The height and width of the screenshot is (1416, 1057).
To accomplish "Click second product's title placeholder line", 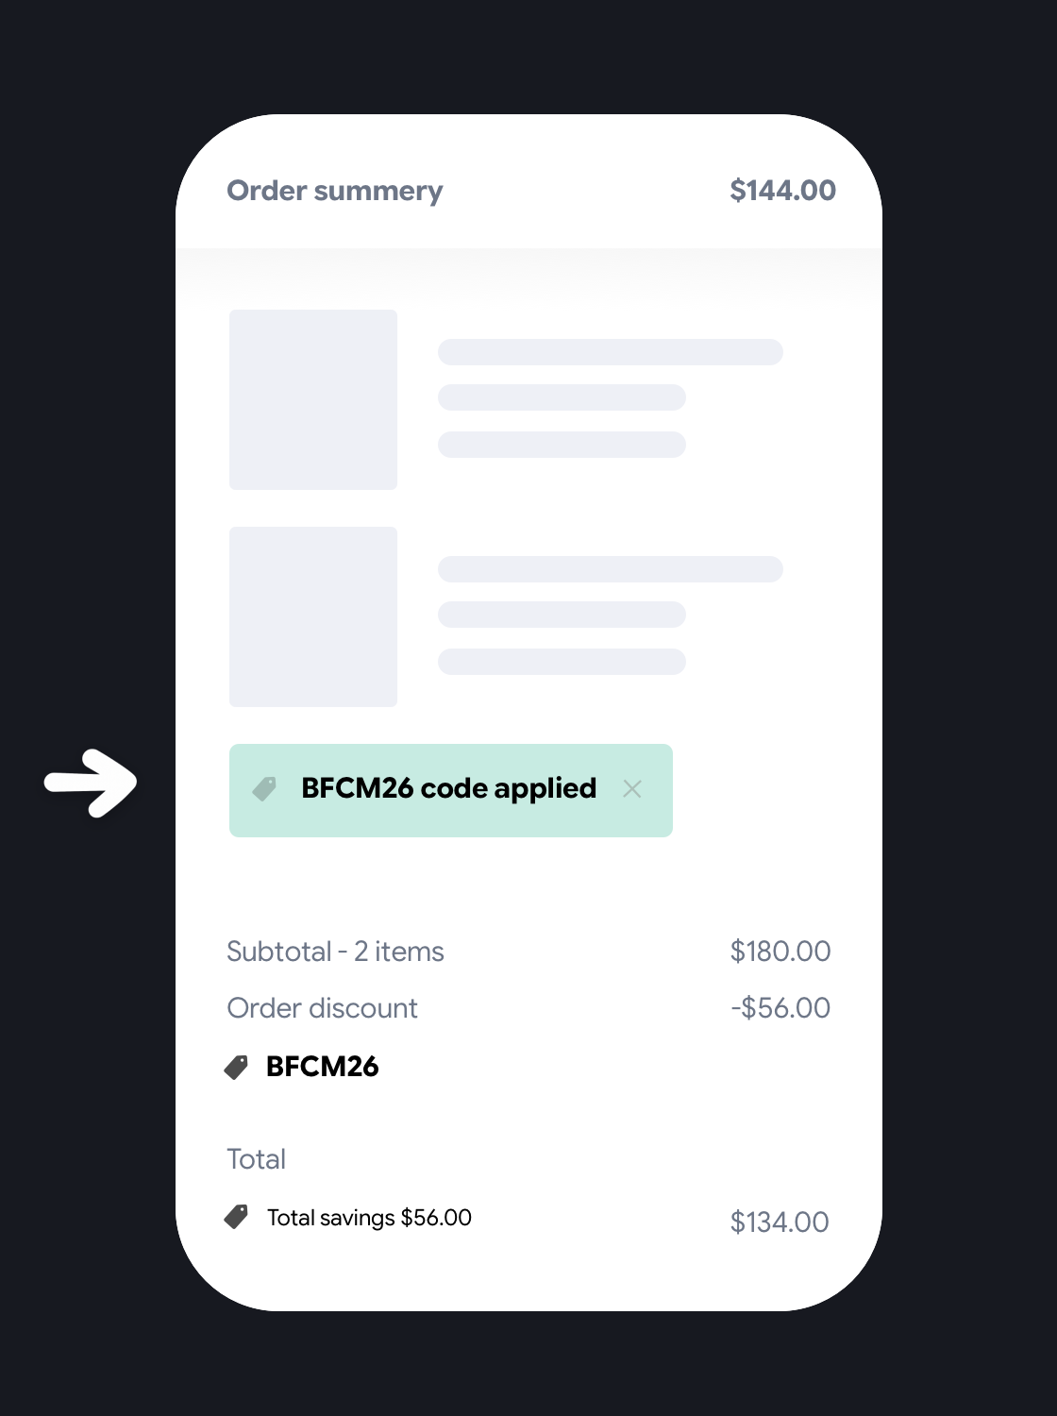I will click(x=610, y=569).
